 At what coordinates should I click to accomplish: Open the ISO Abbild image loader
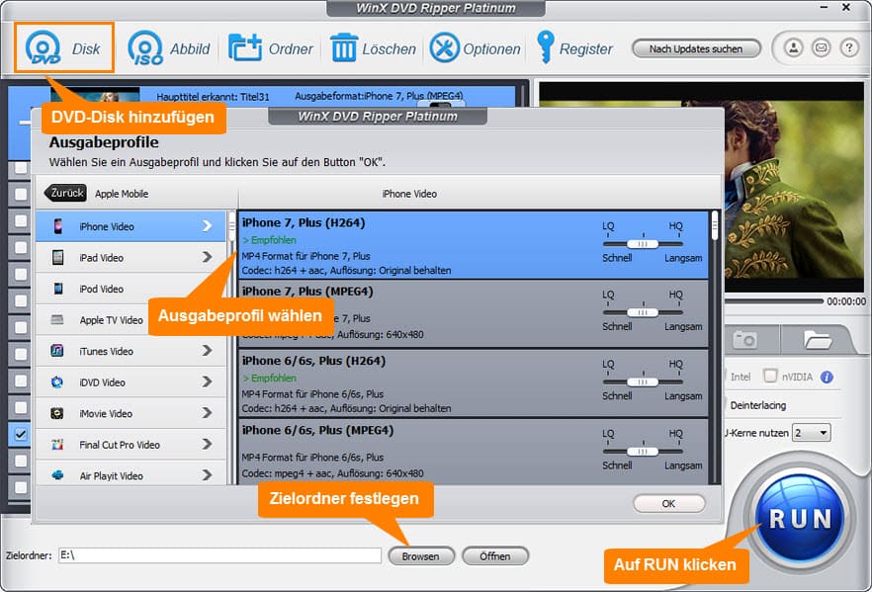coord(145,48)
